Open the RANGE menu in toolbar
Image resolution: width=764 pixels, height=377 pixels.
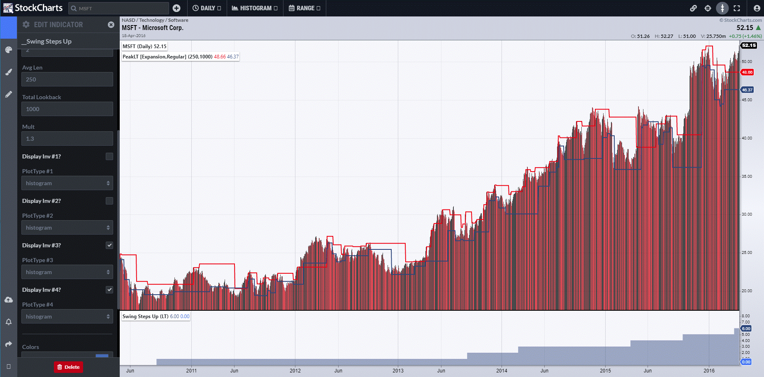304,8
